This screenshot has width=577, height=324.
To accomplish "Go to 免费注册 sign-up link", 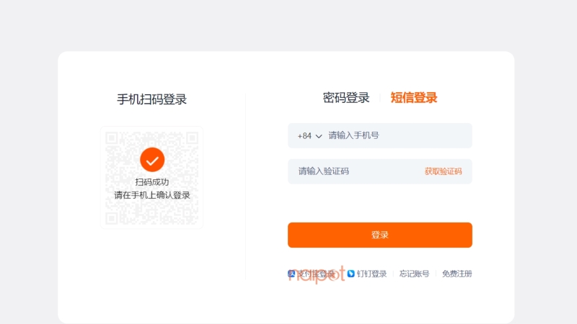I will coord(457,274).
